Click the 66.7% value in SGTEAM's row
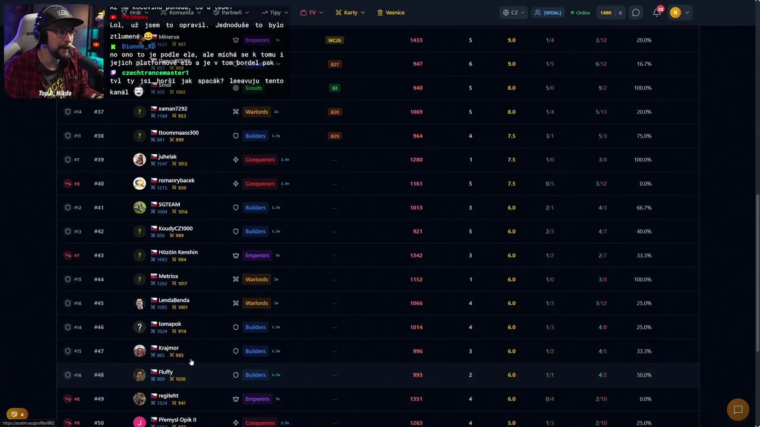Screen dimensions: 760x427 [644, 208]
